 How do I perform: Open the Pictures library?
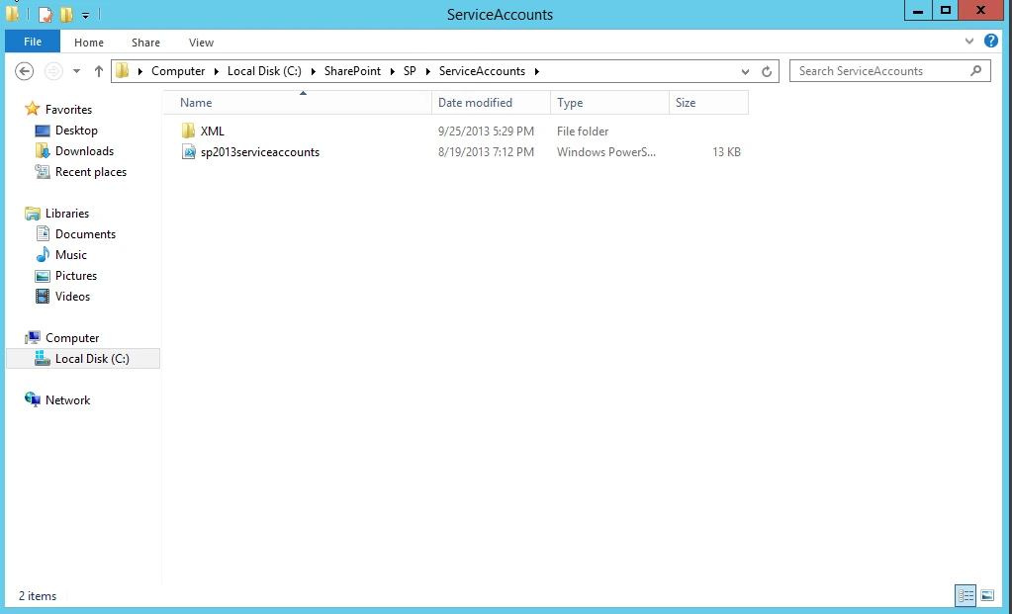tap(76, 276)
